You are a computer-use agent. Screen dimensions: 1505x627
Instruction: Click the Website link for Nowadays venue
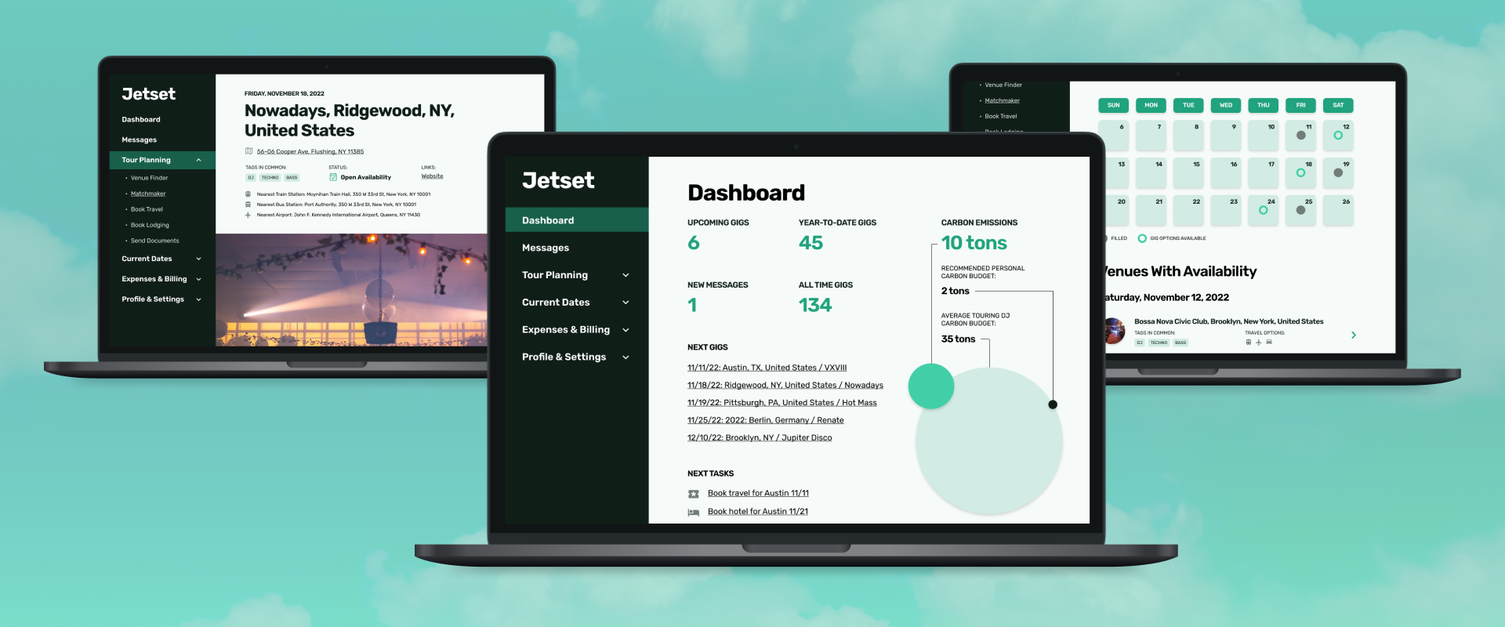coord(432,176)
